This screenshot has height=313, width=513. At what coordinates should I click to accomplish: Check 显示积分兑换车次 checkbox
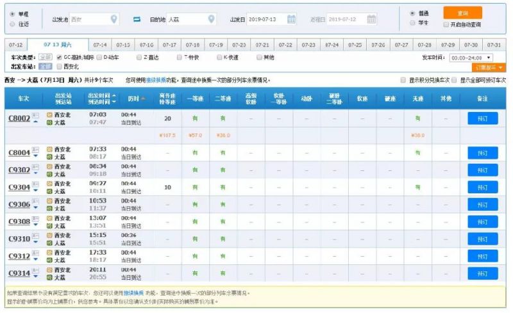coord(403,80)
